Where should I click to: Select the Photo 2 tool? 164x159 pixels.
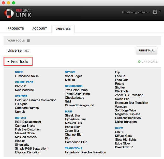(x=20, y=86)
